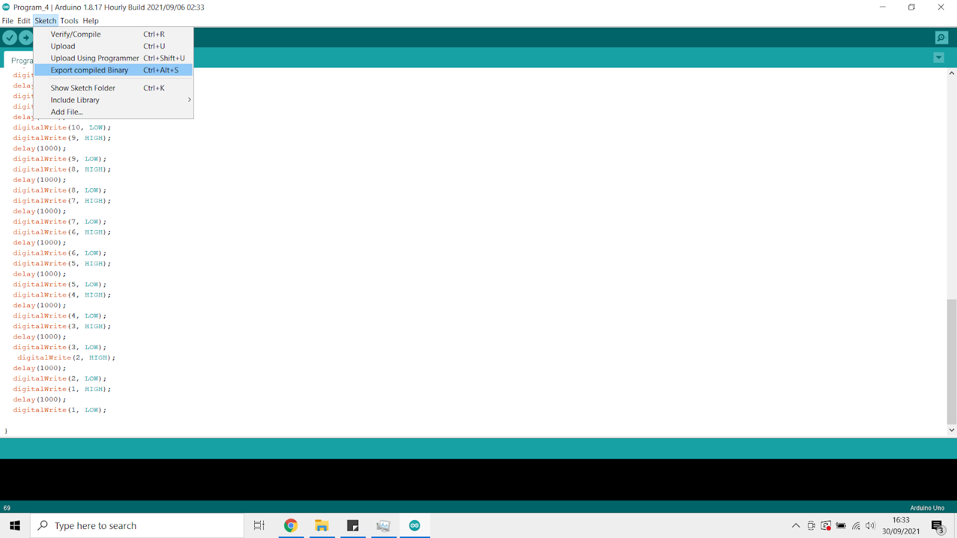
Task: Choose Verify/Compile from Sketch menu
Action: [x=113, y=34]
